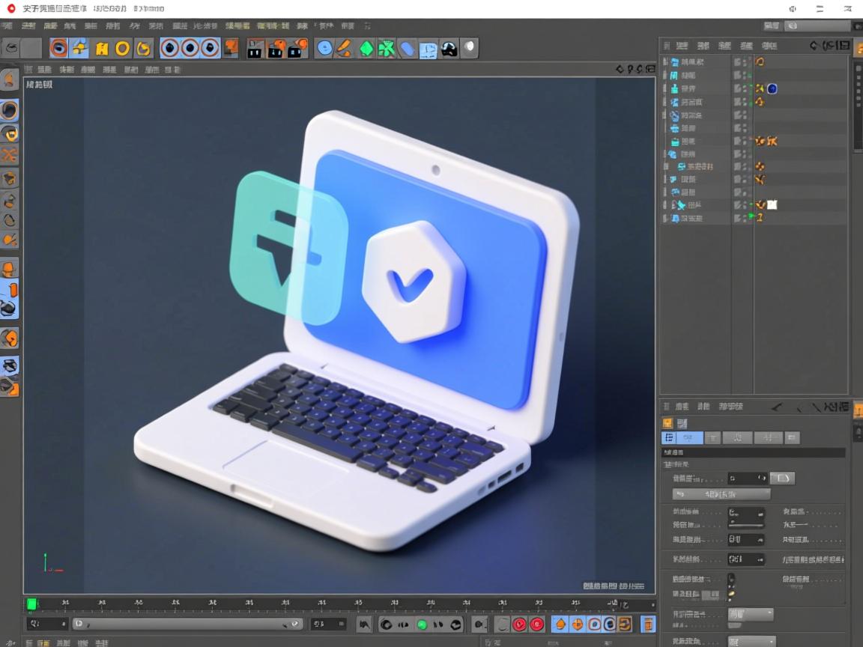Click the wide gray button in attributes panel
This screenshot has width=863, height=647.
pyautogui.click(x=721, y=494)
